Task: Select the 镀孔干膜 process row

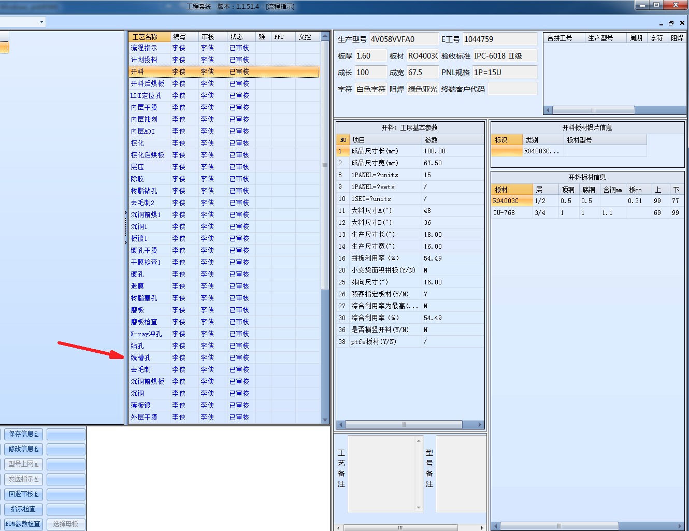Action: pyautogui.click(x=224, y=250)
